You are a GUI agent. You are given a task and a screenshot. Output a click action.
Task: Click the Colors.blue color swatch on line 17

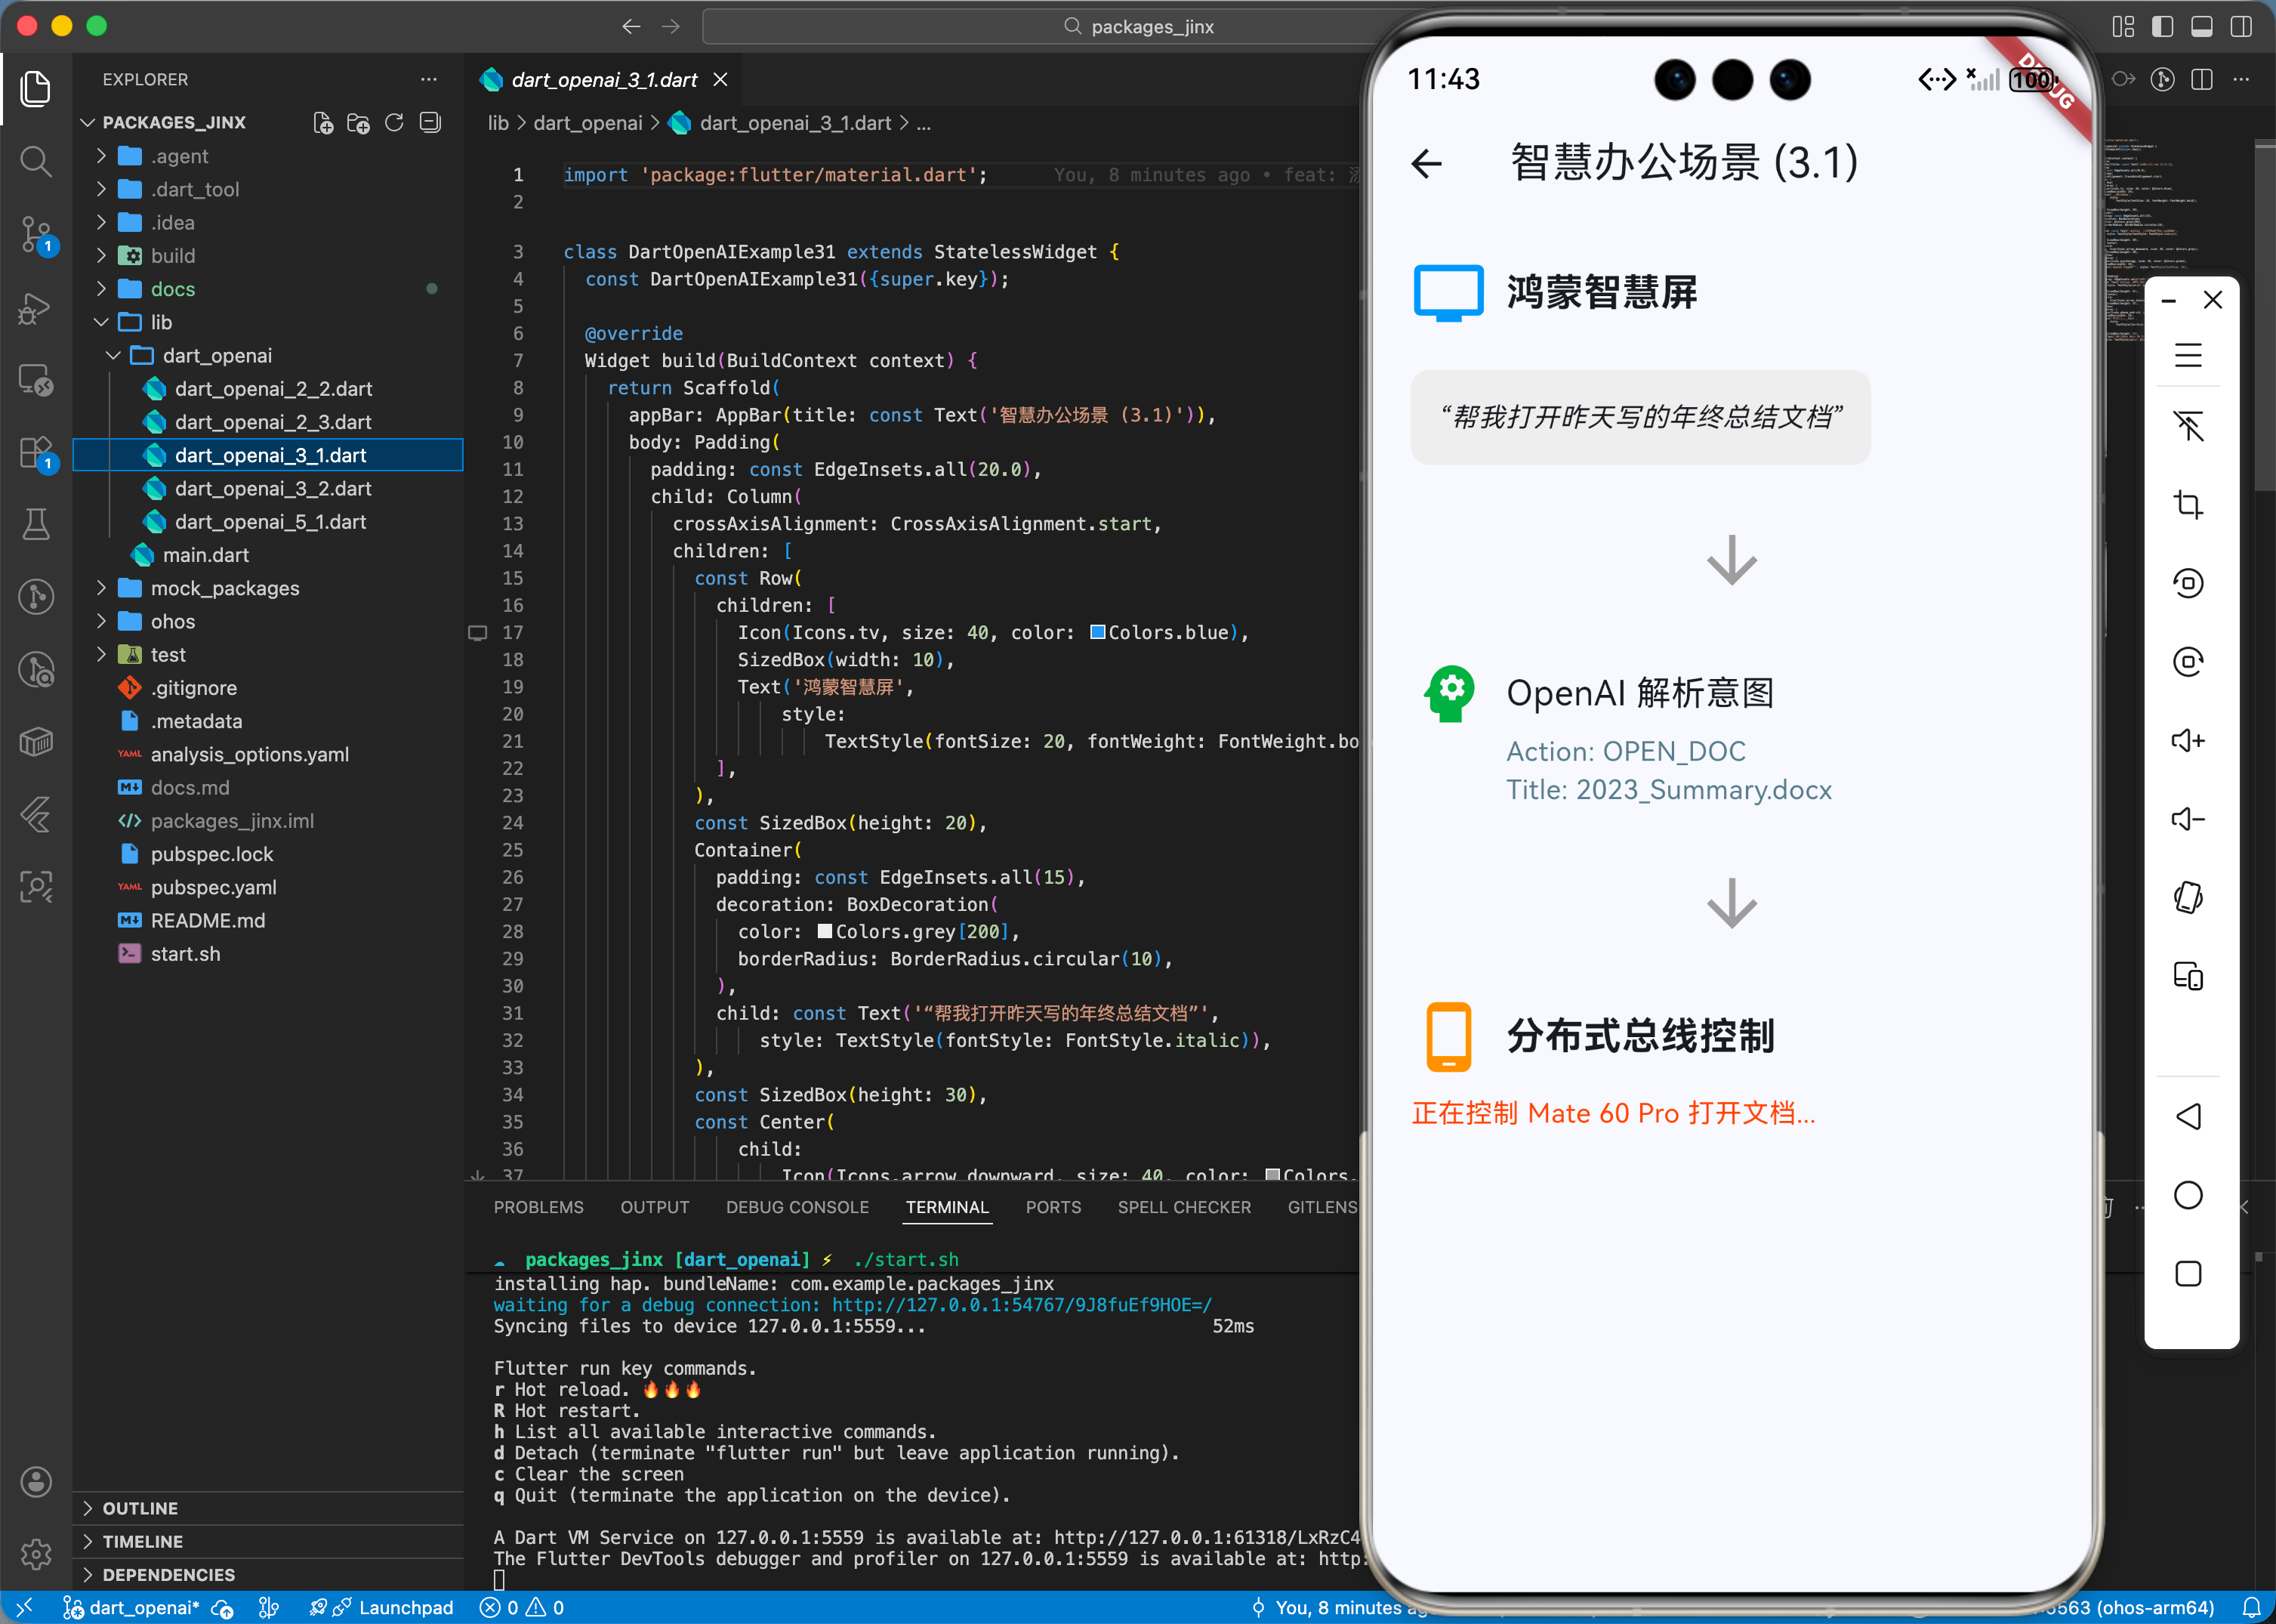[1096, 632]
